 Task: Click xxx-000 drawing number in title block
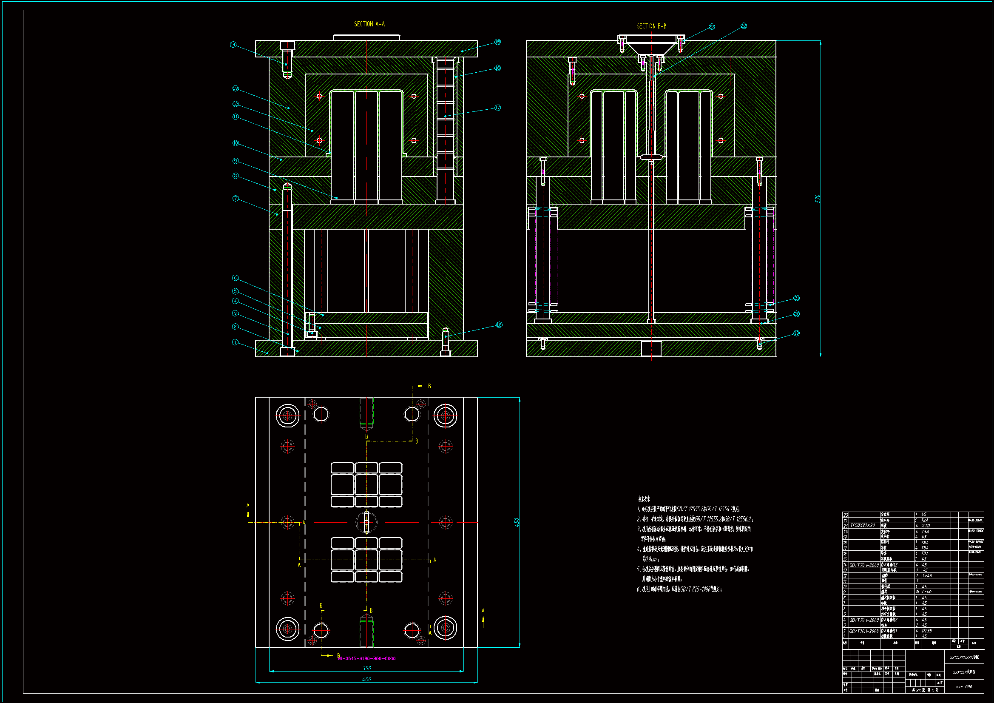(x=964, y=686)
